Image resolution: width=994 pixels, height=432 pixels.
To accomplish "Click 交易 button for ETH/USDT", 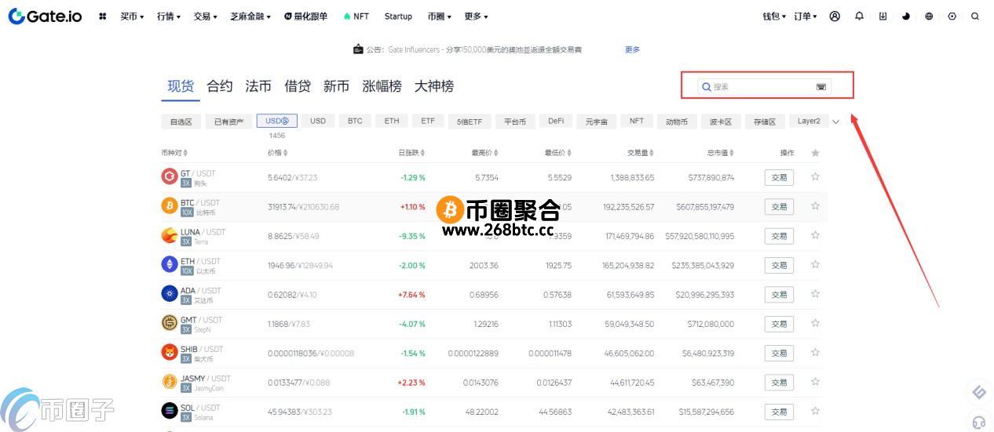I will pos(779,265).
